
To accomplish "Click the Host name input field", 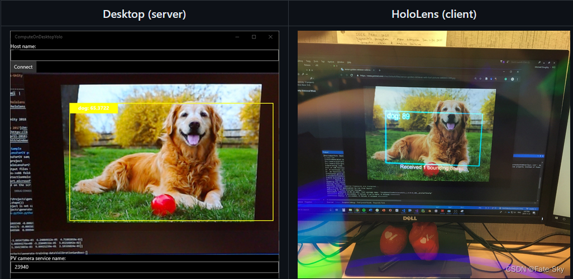I will (144, 55).
